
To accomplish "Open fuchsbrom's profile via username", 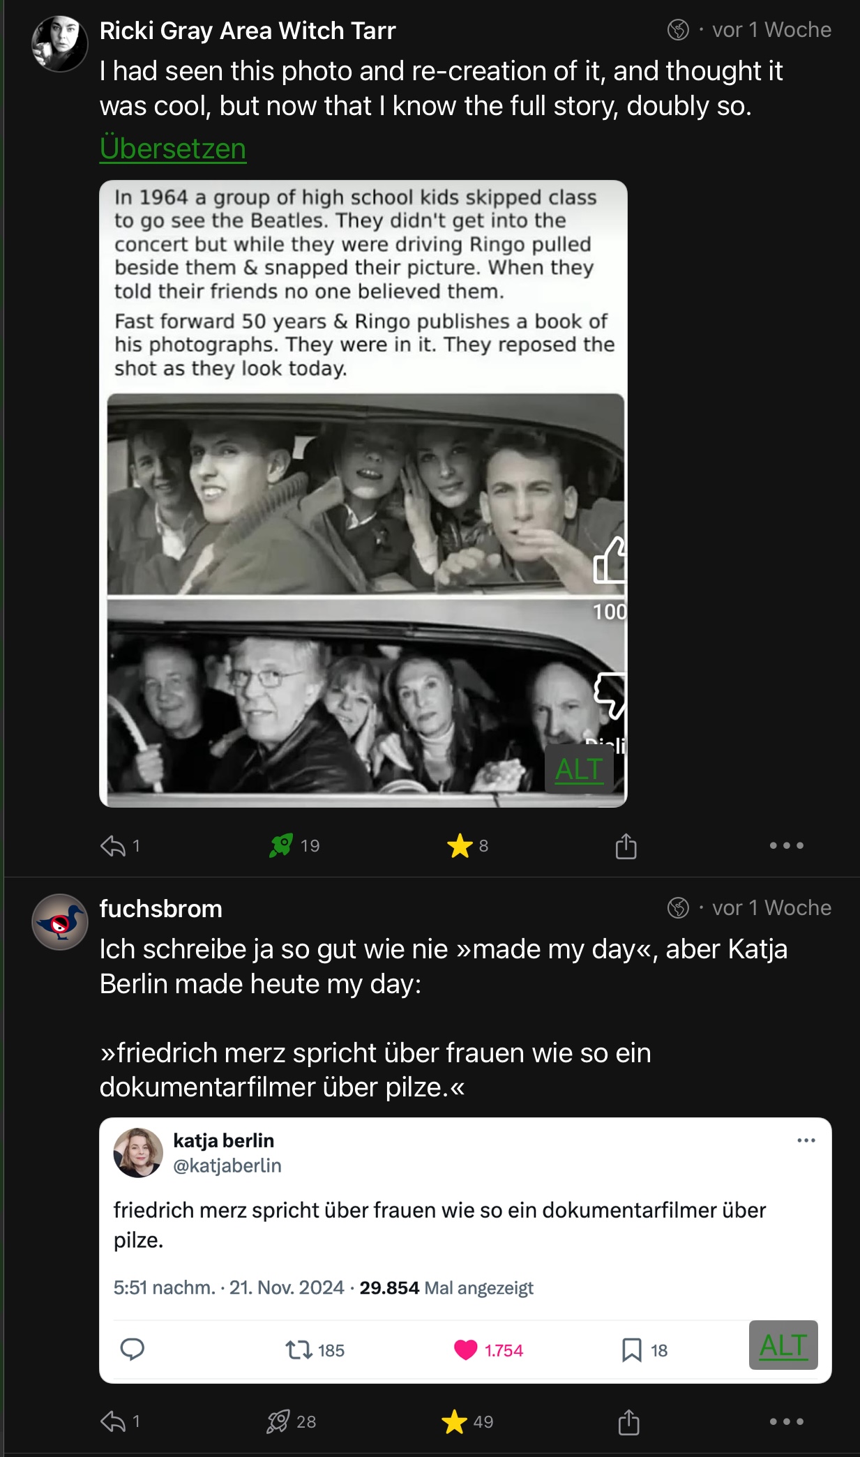I will click(161, 909).
